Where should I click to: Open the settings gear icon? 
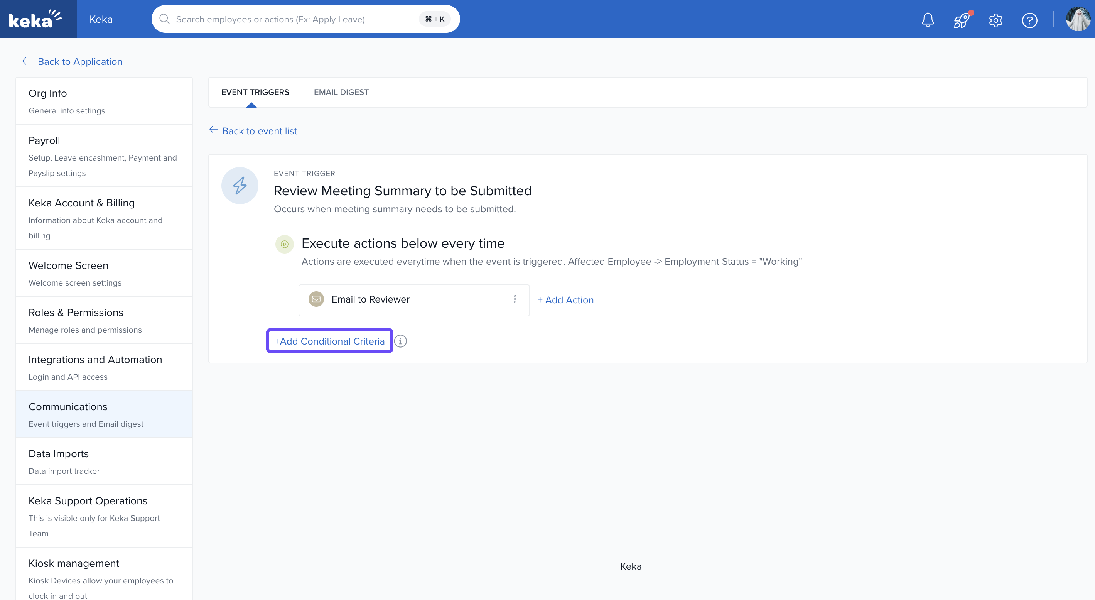point(995,20)
